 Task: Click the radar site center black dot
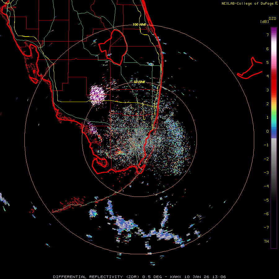(x=139, y=139)
